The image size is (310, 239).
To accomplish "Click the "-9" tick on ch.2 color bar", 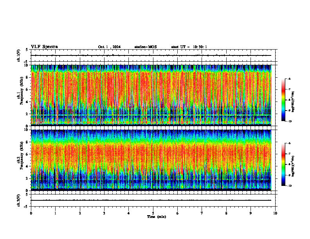I will click(289, 175).
